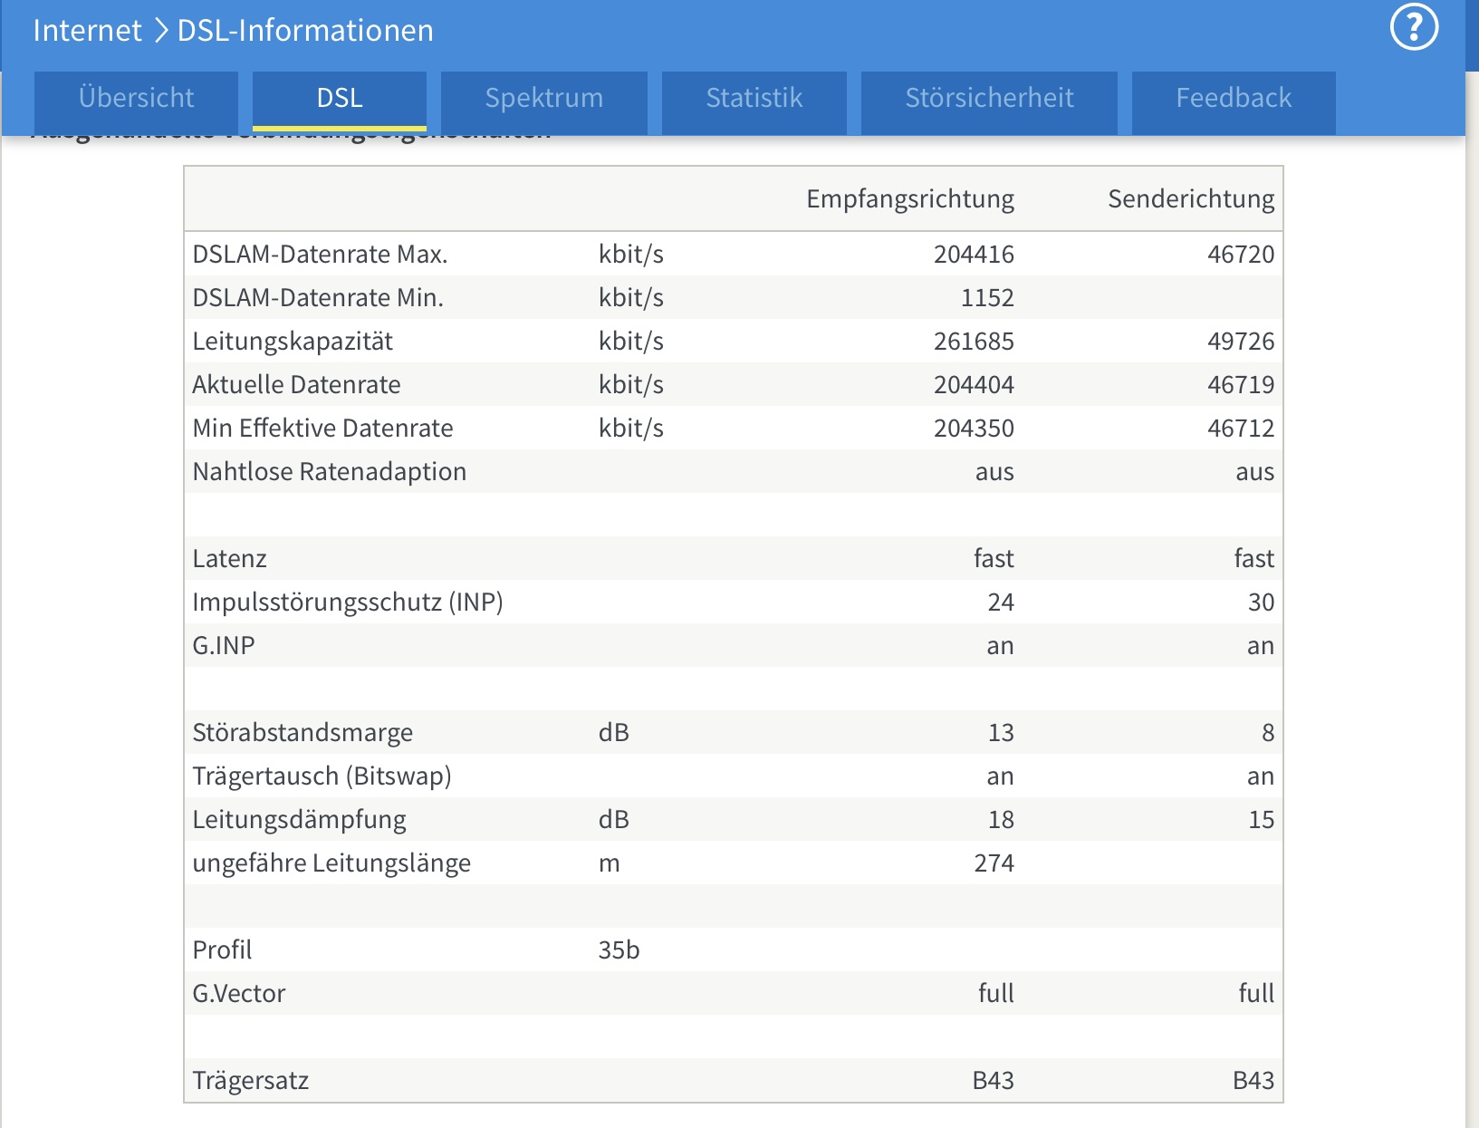The width and height of the screenshot is (1479, 1128).
Task: Select the Profil row label
Action: point(222,950)
